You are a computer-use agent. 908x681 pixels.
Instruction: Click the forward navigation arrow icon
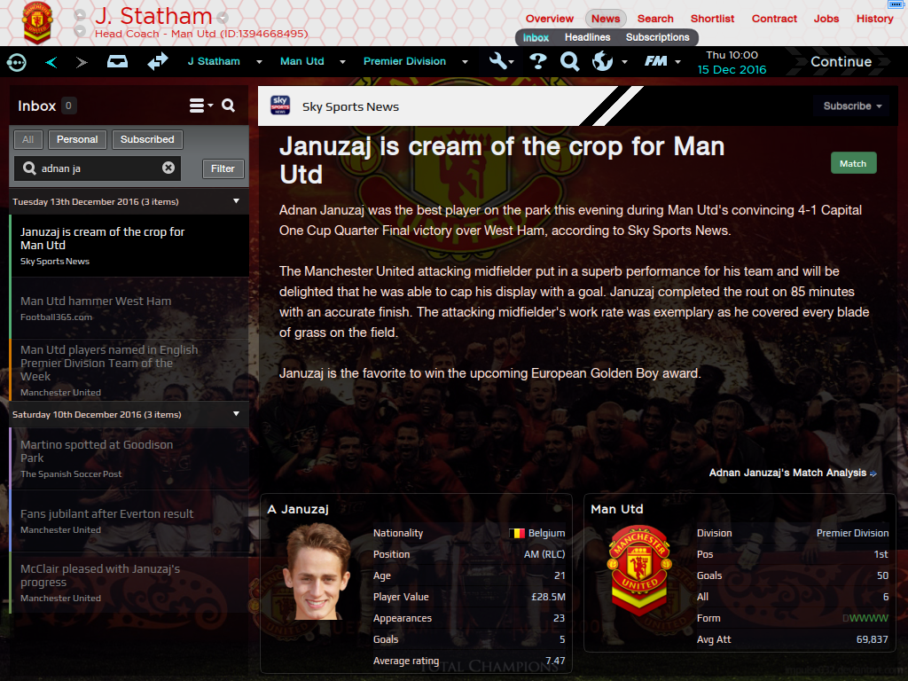(x=82, y=62)
